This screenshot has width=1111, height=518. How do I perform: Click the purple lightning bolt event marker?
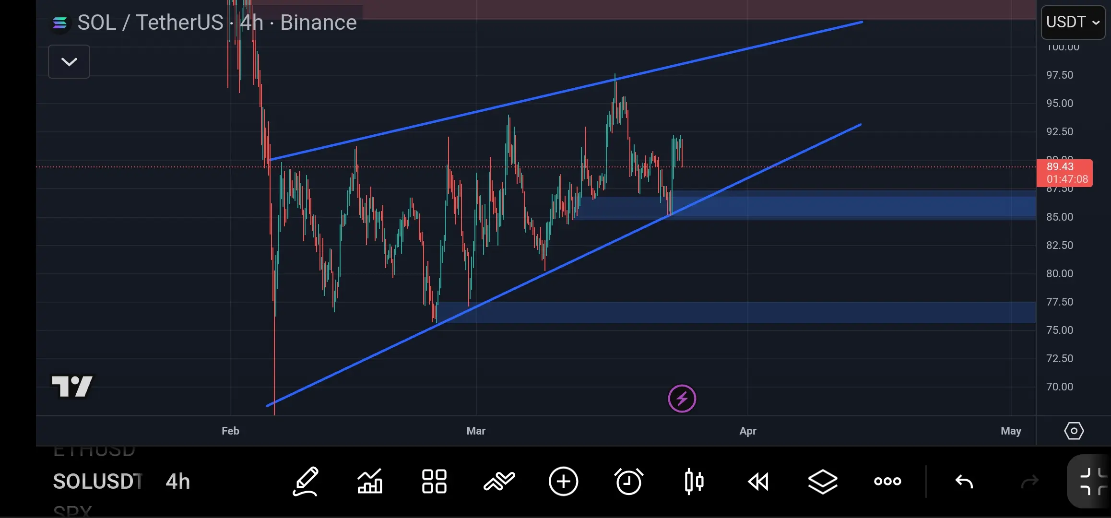pyautogui.click(x=682, y=399)
